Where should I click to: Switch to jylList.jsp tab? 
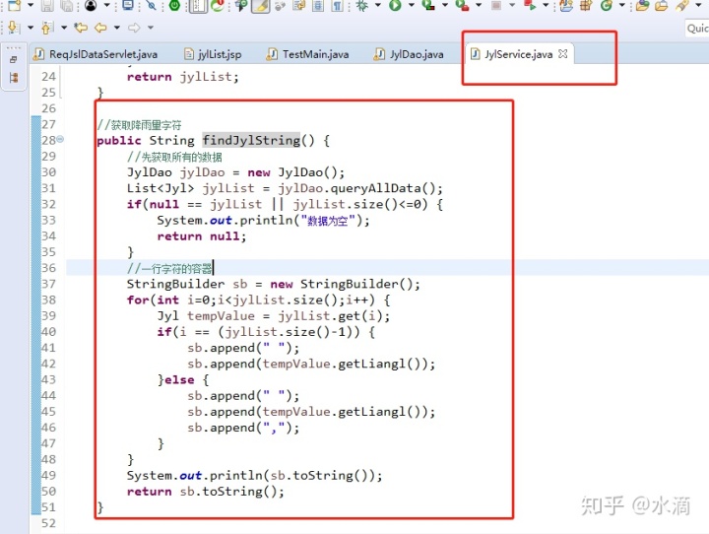pos(213,54)
